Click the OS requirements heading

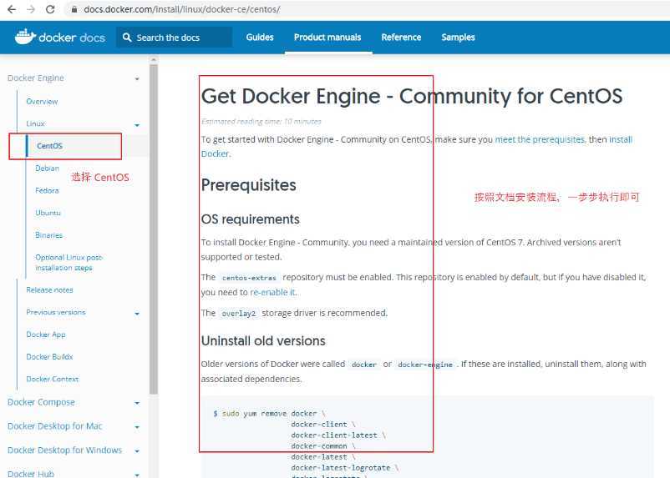tap(251, 219)
